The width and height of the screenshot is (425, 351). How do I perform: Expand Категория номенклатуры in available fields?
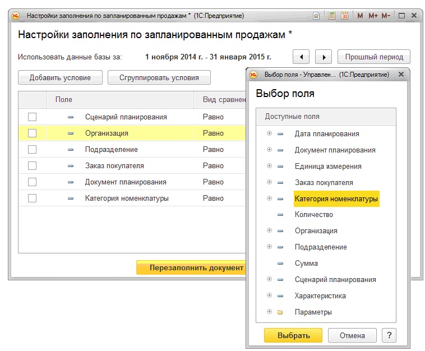[x=269, y=198]
